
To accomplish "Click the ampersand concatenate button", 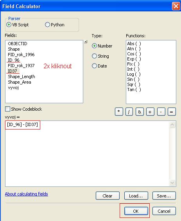I will [x=140, y=112].
